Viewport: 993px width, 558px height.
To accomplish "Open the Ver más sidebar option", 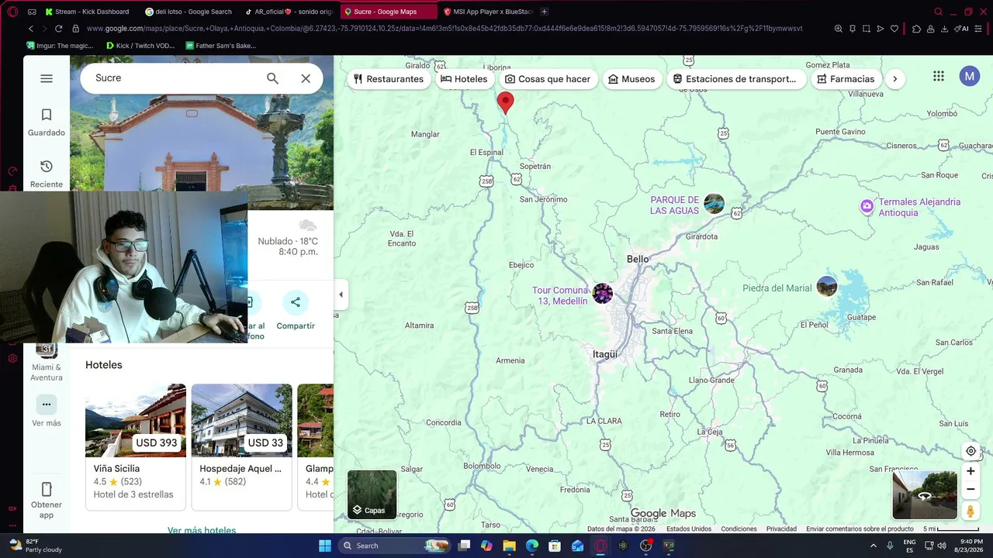I will (x=47, y=412).
